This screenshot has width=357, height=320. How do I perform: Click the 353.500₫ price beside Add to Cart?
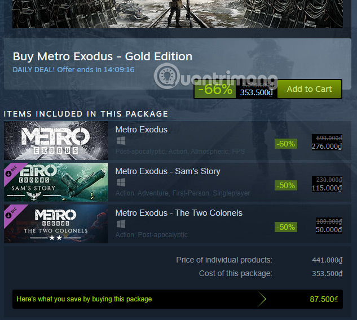[257, 92]
